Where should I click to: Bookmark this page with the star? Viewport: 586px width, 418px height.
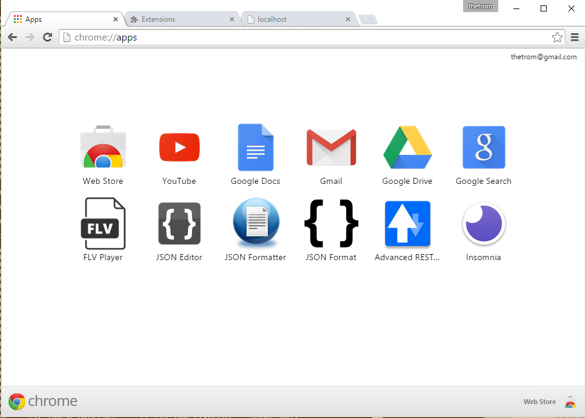click(x=557, y=38)
